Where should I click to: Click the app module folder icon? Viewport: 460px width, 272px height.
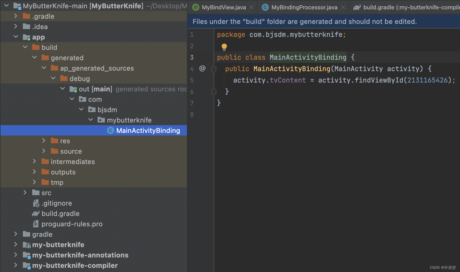26,37
